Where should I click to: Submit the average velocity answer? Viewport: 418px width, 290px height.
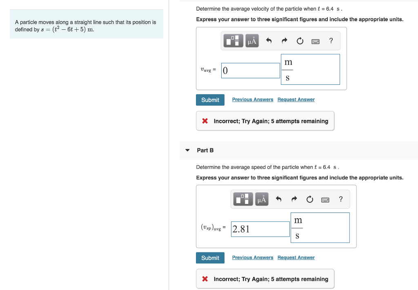(x=210, y=100)
